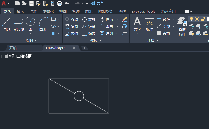Choose the Mirror (镜像) tool

click(x=89, y=26)
